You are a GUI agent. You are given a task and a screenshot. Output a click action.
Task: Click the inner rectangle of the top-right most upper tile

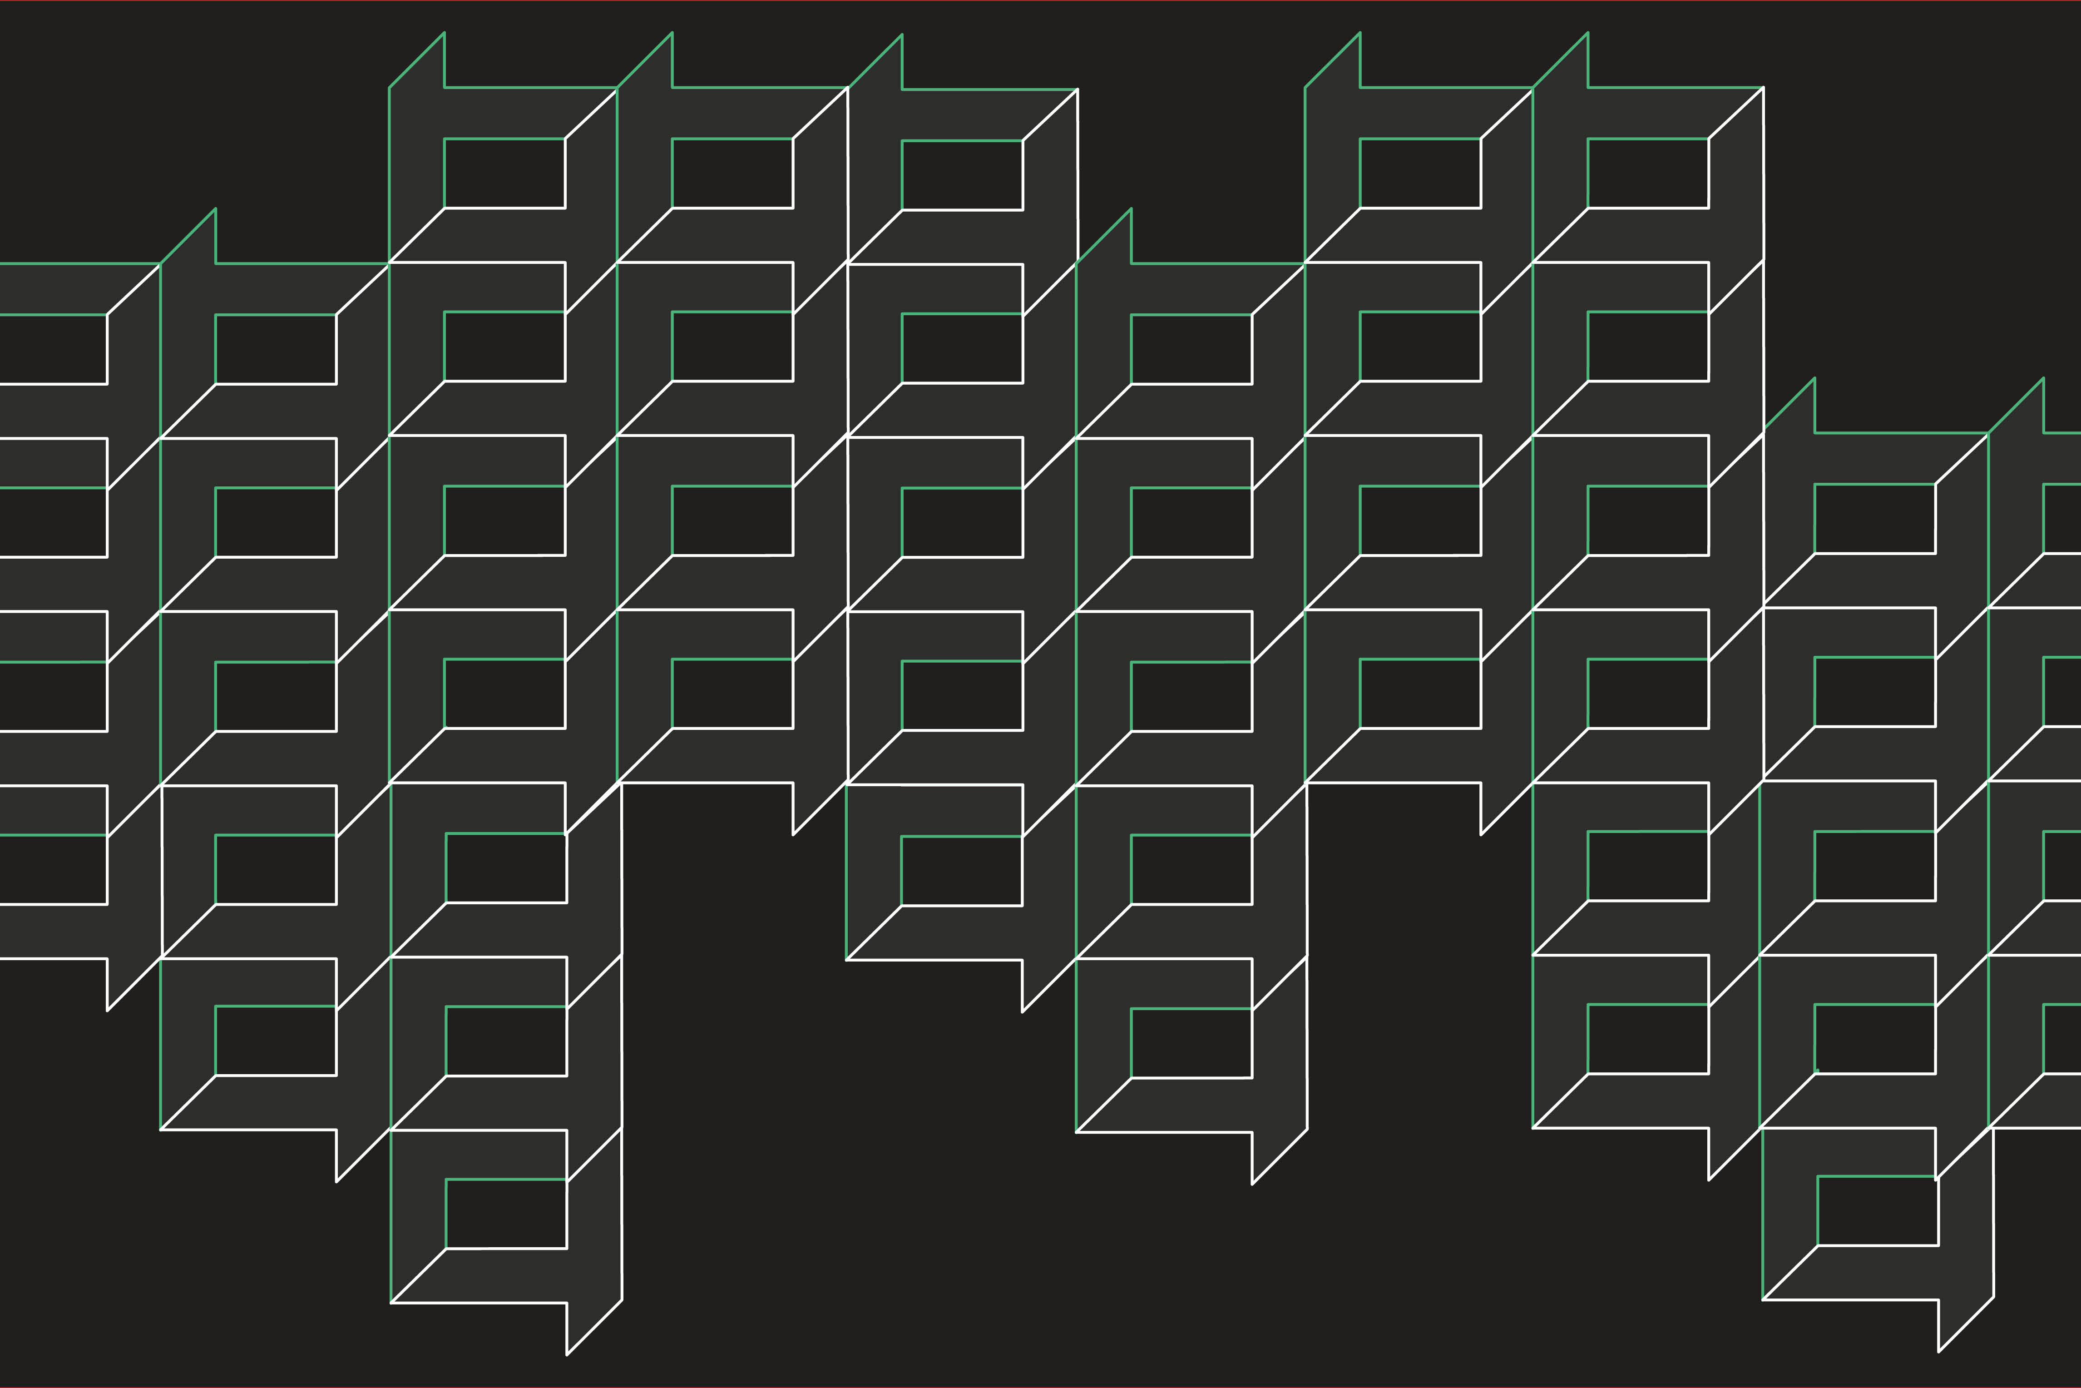(1647, 173)
